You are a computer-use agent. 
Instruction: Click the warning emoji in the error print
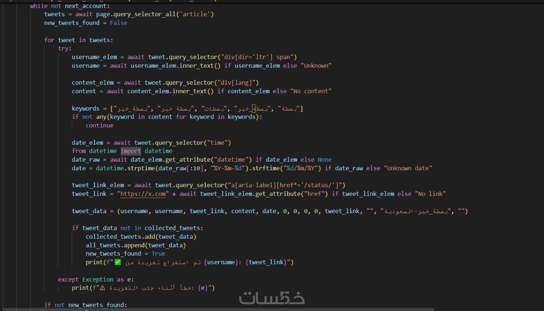[x=102, y=288]
